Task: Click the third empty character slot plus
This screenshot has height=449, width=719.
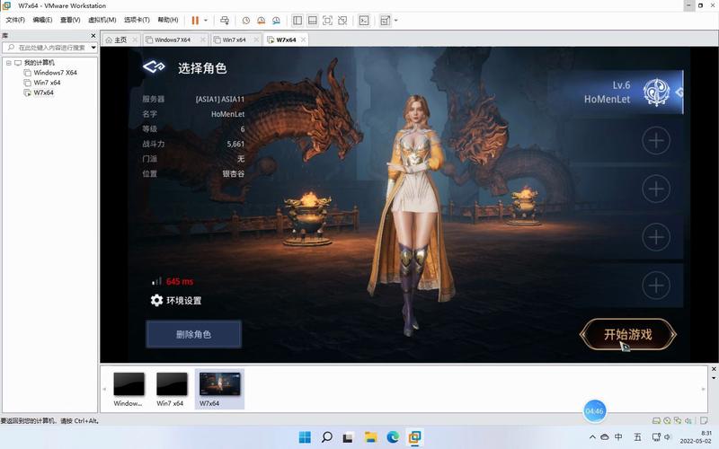Action: (656, 237)
